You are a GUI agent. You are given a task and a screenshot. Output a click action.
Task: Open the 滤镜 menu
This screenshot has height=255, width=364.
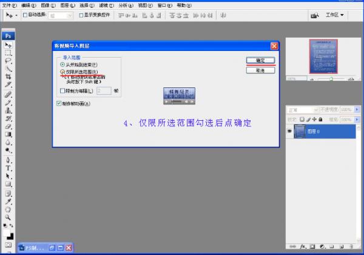[106, 5]
